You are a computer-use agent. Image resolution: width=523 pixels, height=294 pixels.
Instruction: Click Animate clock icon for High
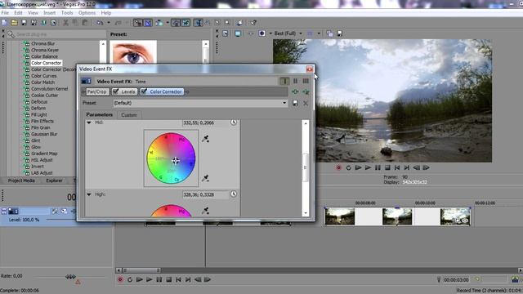pyautogui.click(x=234, y=194)
